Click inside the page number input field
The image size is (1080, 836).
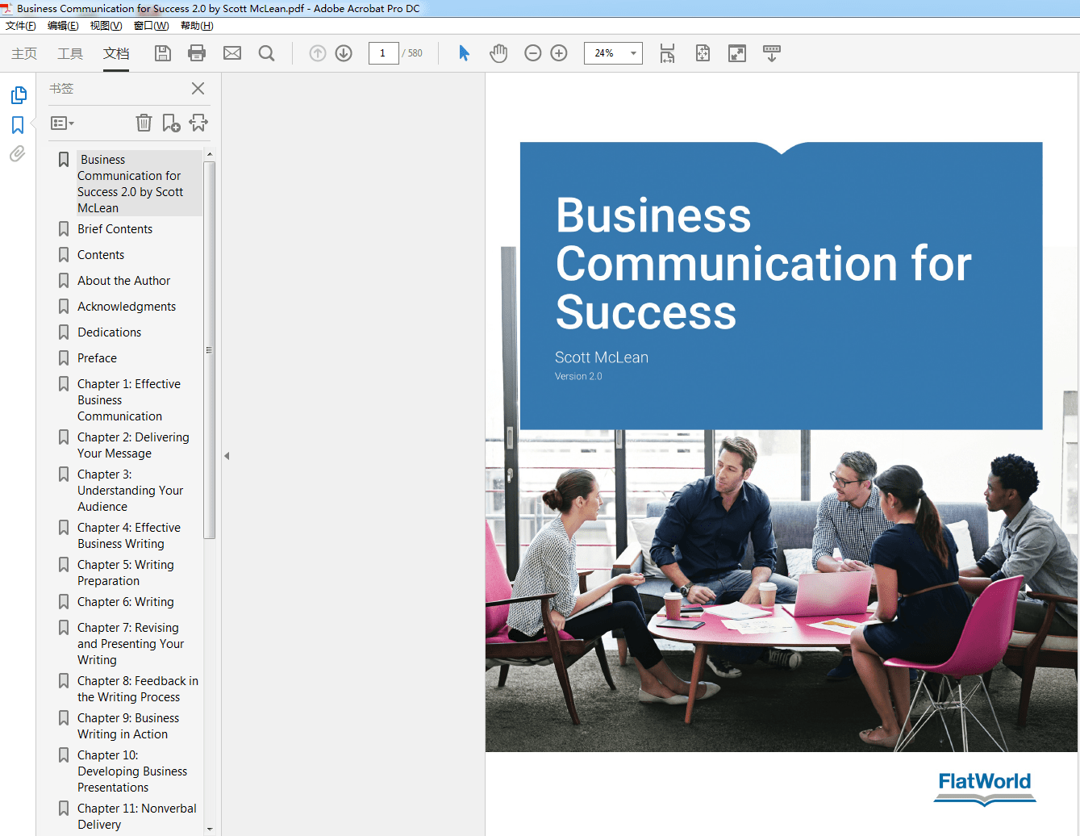384,53
